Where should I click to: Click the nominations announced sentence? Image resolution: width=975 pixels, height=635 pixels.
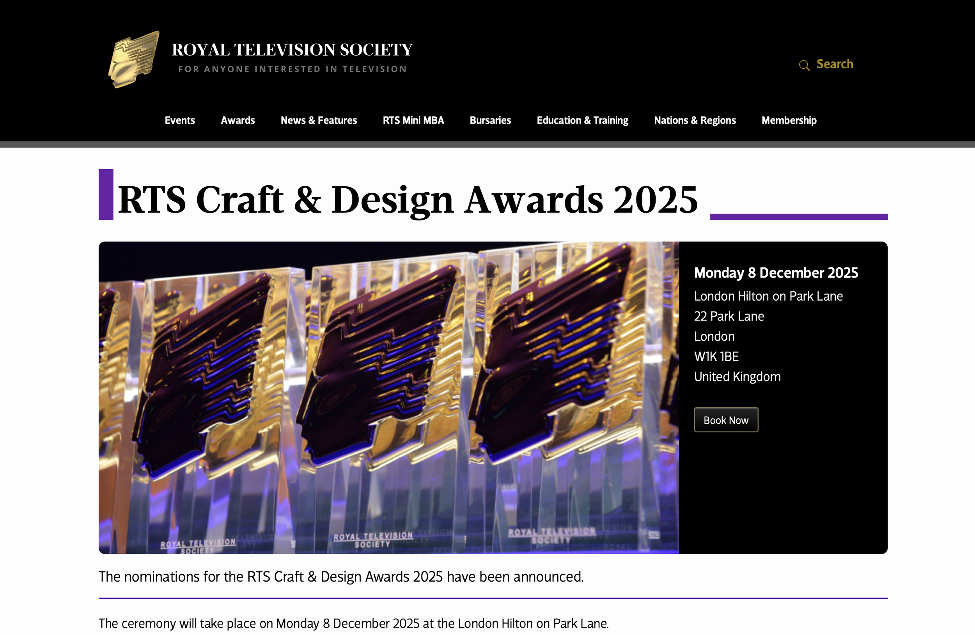tap(341, 577)
